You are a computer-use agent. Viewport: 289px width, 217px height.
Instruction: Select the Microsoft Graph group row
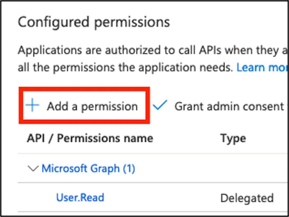pos(105,168)
